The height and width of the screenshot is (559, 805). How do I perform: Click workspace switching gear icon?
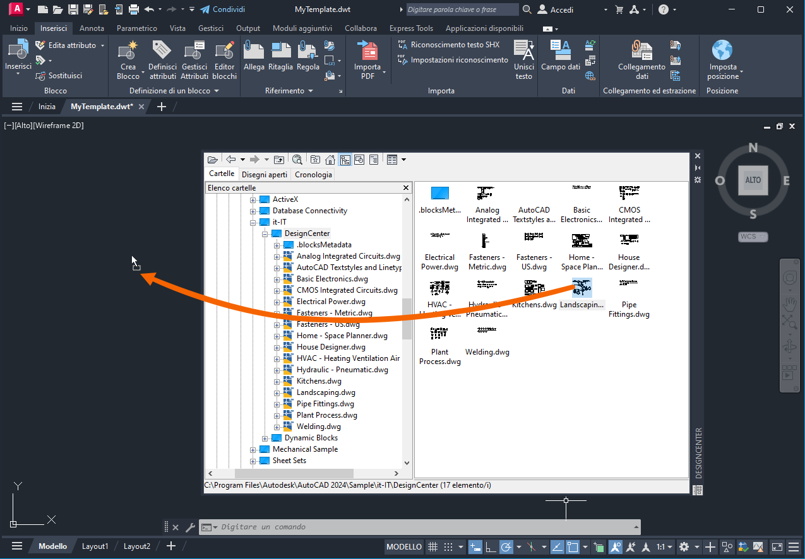[684, 546]
